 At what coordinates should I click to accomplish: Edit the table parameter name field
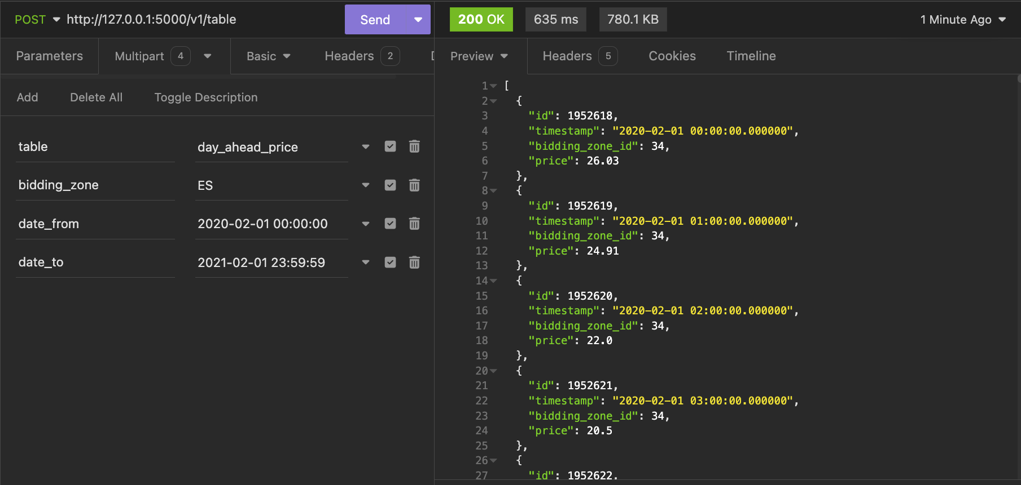point(95,147)
